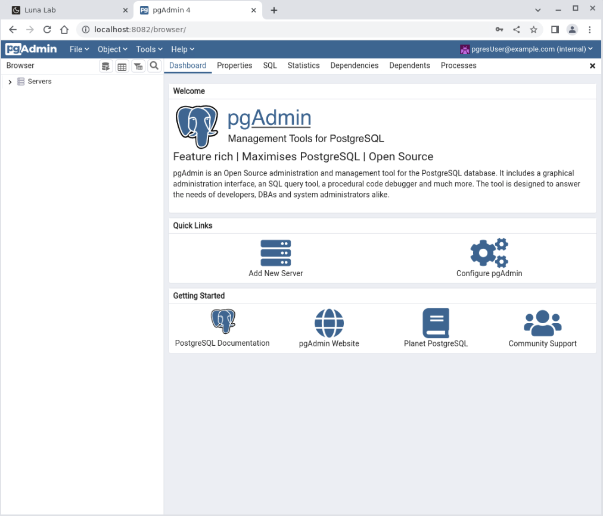Click the Add New Server icon
The width and height of the screenshot is (603, 516).
click(x=276, y=253)
